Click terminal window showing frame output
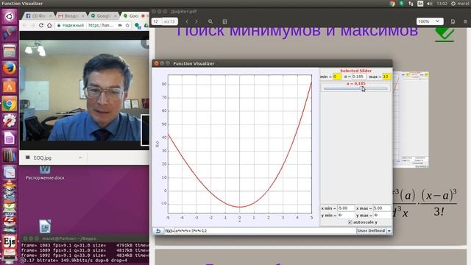This screenshot has width=471, height=265. (x=85, y=250)
